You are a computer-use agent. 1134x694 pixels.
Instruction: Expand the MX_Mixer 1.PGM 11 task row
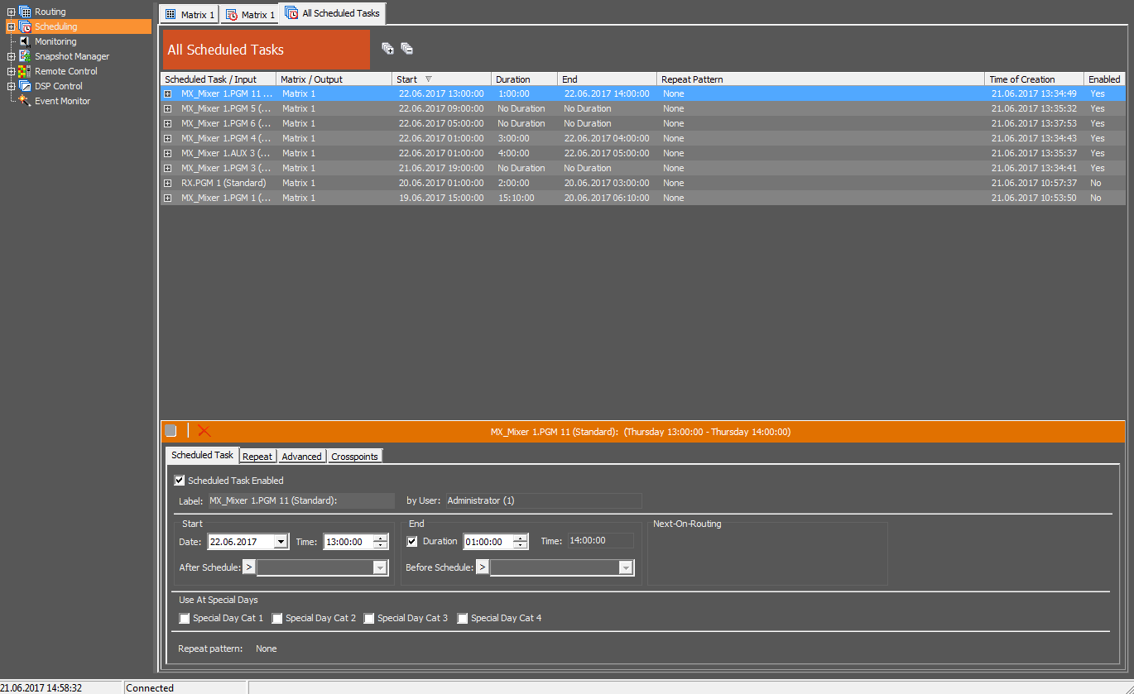click(x=168, y=94)
